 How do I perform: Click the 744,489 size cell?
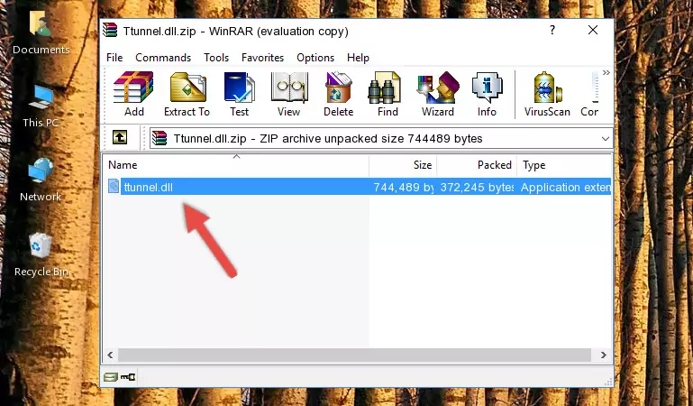click(x=403, y=188)
